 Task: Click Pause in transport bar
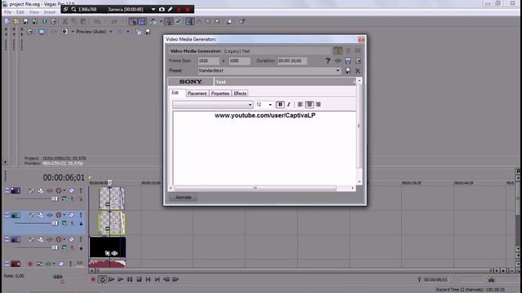[130, 279]
